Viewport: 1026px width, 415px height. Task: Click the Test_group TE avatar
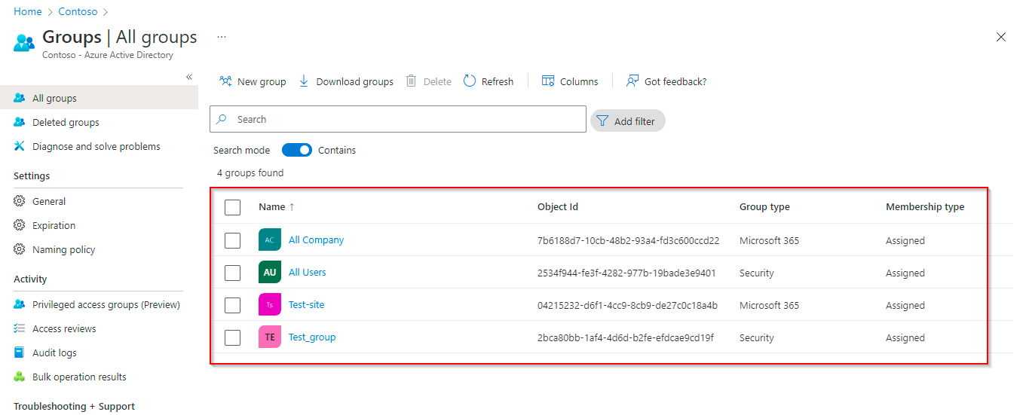tap(270, 337)
